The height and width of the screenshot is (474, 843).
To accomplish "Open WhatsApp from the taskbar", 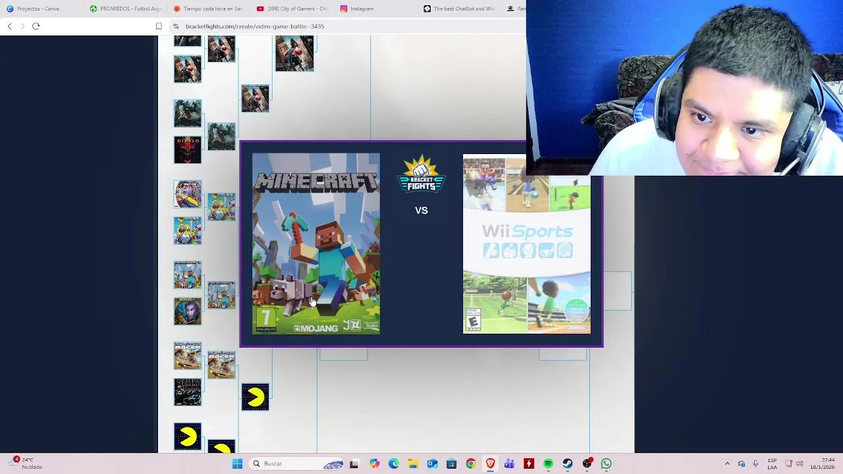I will tap(607, 463).
